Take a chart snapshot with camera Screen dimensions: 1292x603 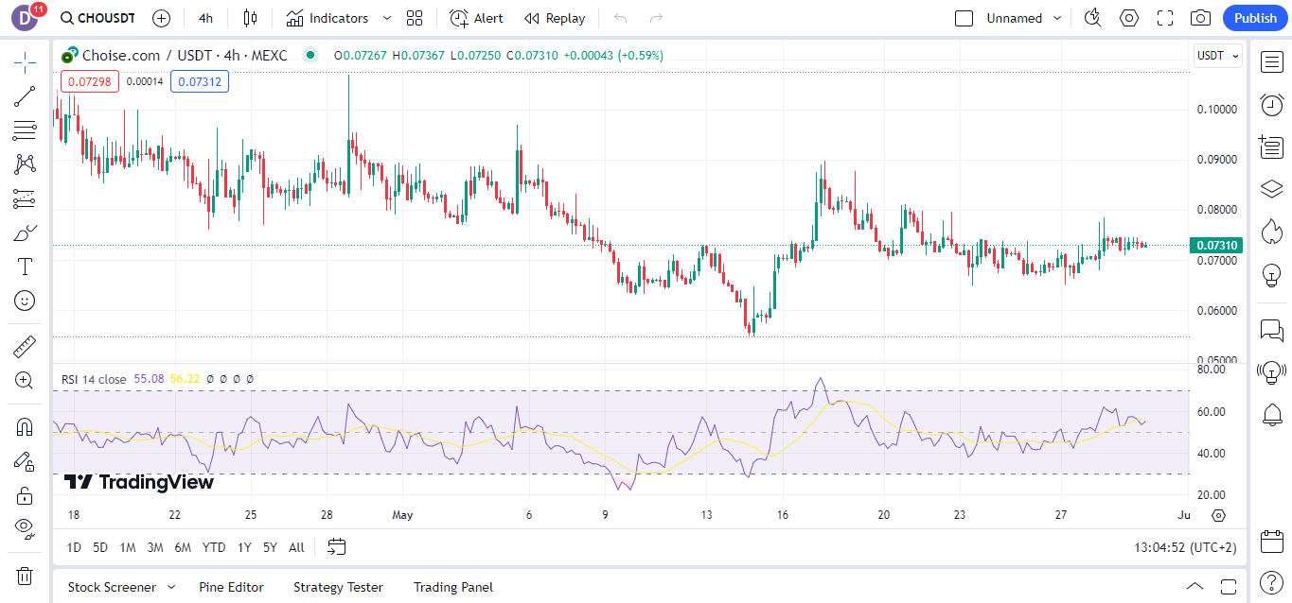click(1200, 18)
